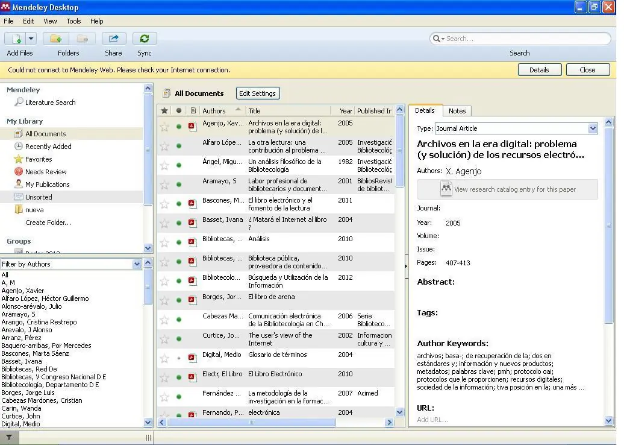Collapse details pane using splitter arrow
Image resolution: width=624 pixels, height=445 pixels.
(x=406, y=266)
